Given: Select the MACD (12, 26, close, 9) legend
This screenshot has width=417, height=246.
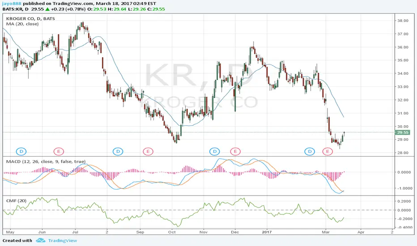Looking at the screenshot, I should [x=46, y=161].
